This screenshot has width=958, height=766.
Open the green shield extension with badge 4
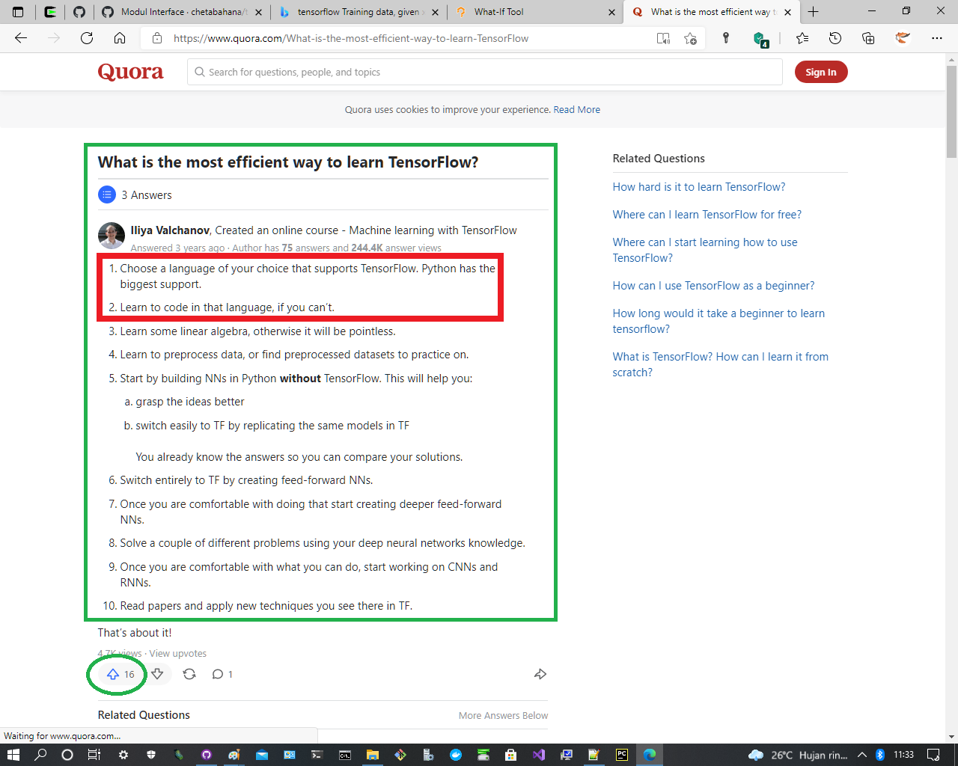pyautogui.click(x=760, y=39)
